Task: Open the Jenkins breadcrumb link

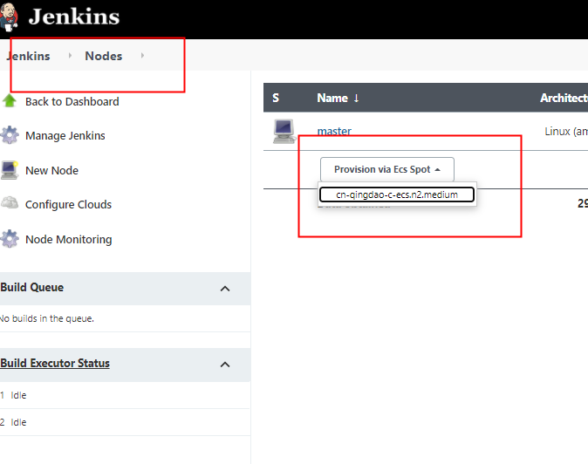Action: click(x=28, y=56)
